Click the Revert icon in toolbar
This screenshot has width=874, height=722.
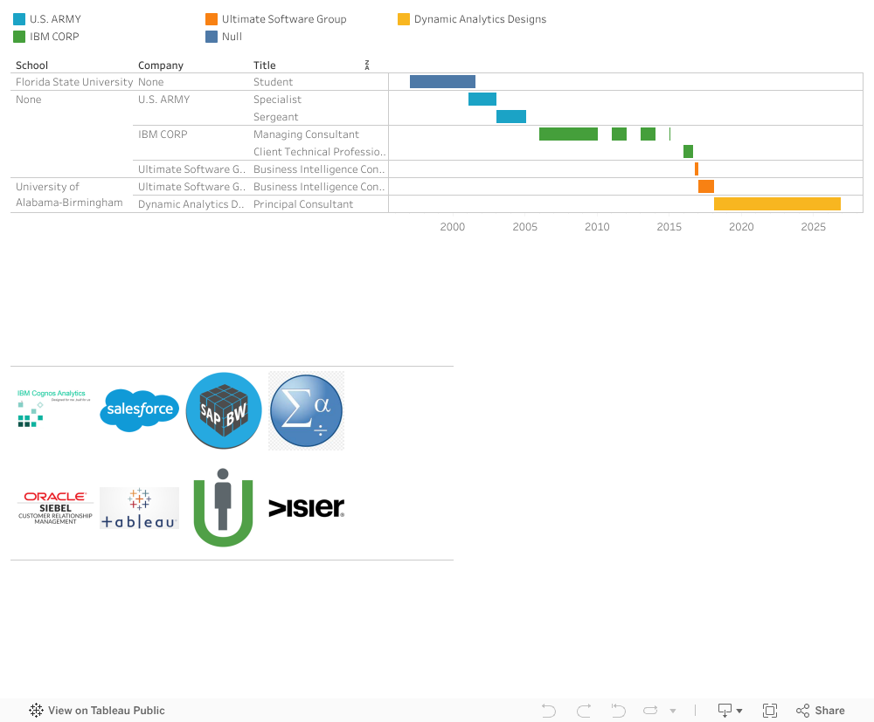[x=618, y=711]
